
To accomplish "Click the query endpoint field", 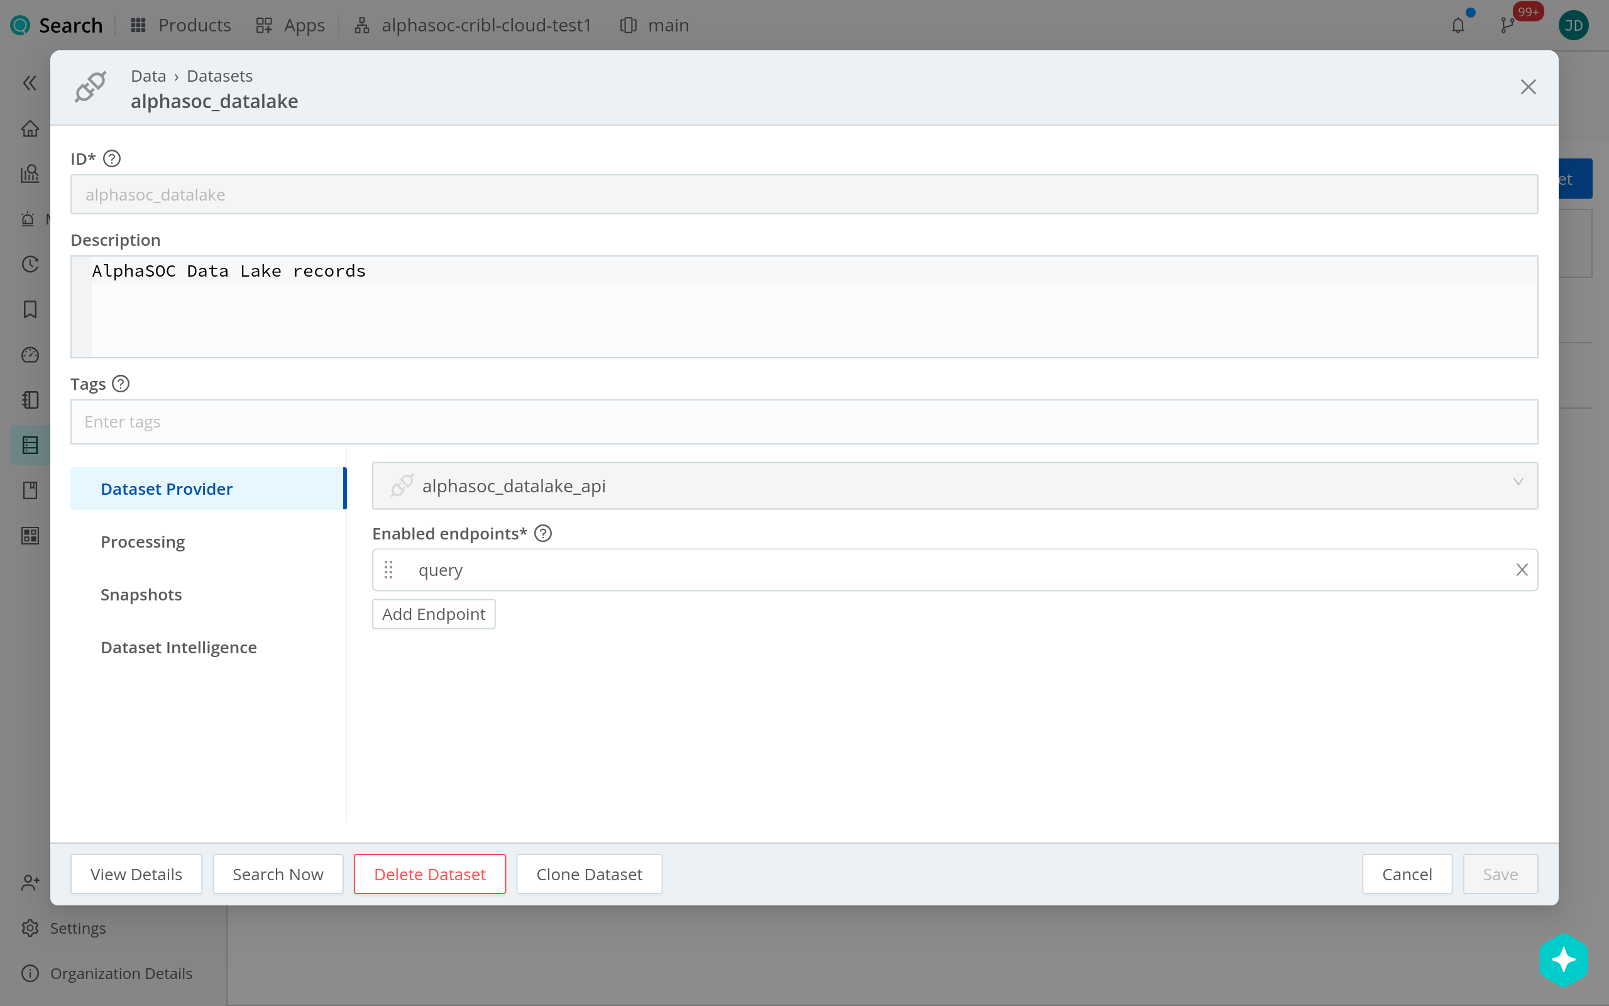I will pyautogui.click(x=955, y=570).
